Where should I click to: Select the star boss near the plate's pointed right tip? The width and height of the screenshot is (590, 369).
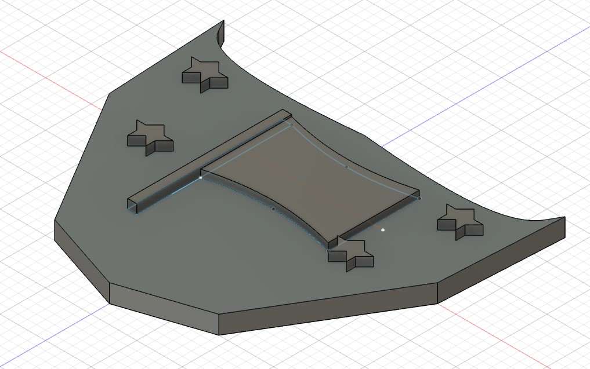pos(460,222)
